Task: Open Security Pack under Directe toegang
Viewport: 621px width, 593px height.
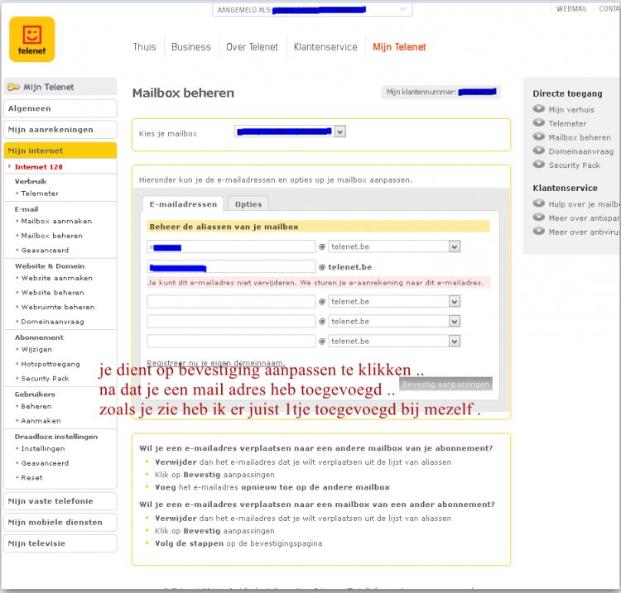Action: pyautogui.click(x=575, y=165)
